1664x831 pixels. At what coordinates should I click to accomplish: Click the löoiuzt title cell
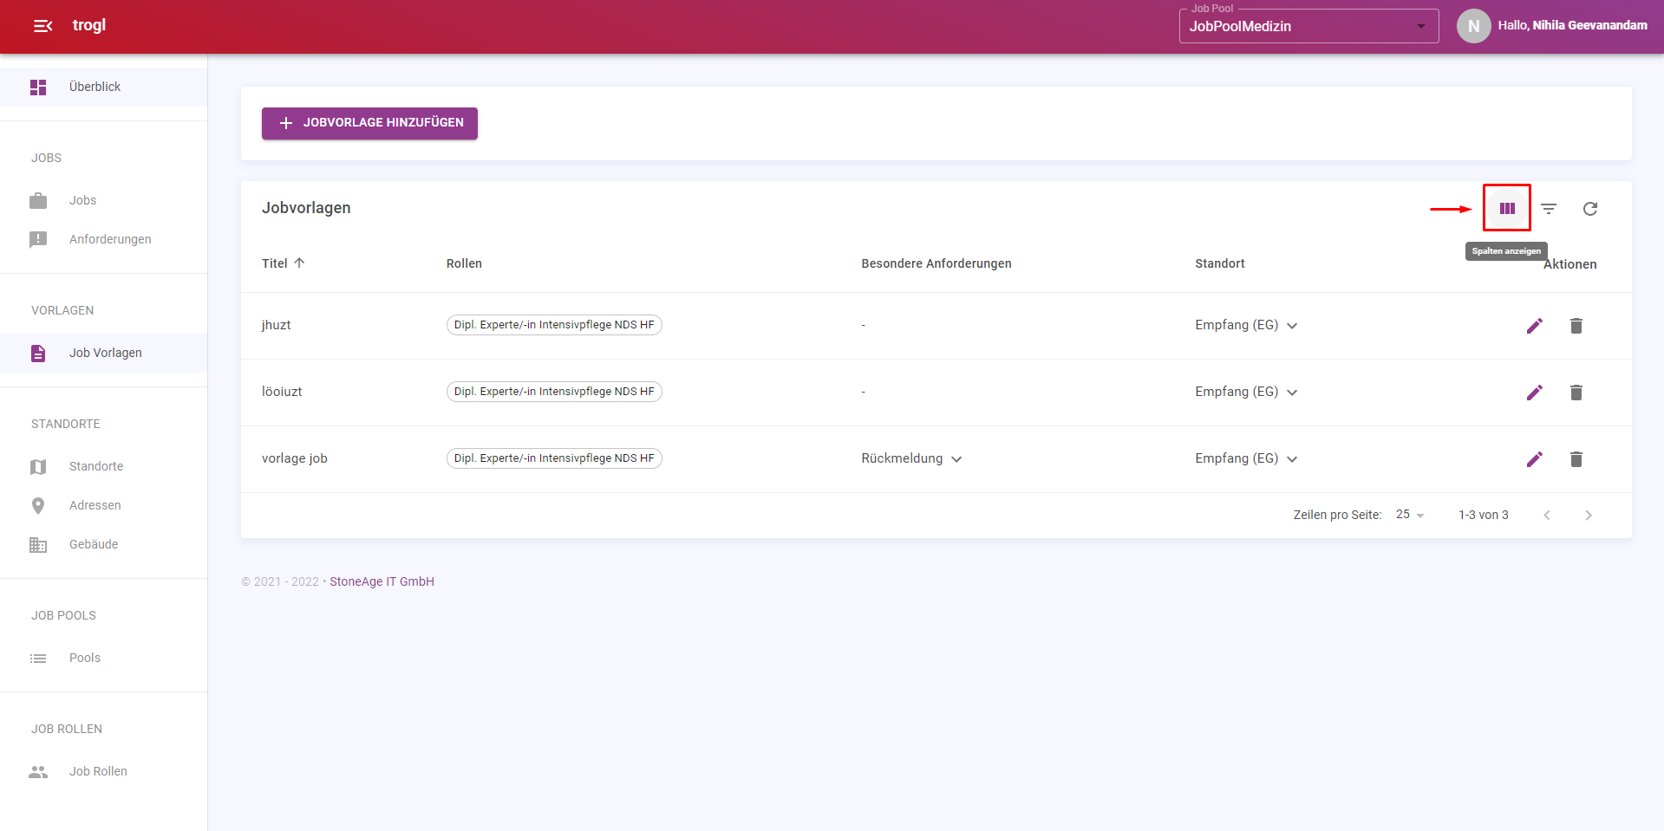[x=282, y=392]
